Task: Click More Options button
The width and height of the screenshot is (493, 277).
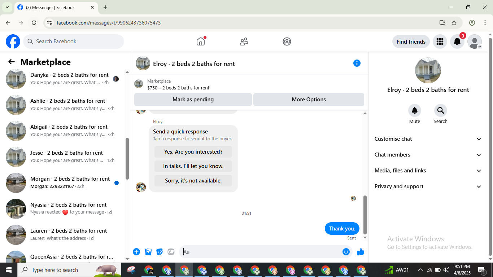Action: click(309, 100)
